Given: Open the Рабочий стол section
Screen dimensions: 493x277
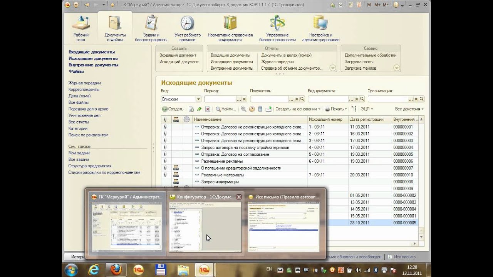Looking at the screenshot, I should pyautogui.click(x=81, y=28).
